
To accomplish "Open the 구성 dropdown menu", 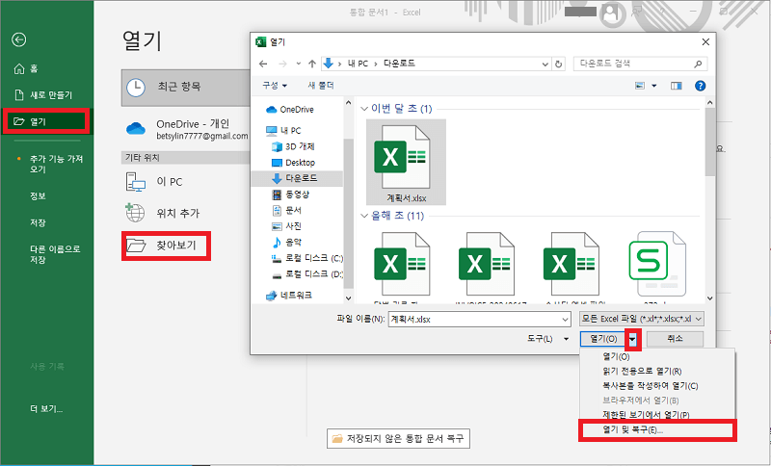I will click(275, 86).
